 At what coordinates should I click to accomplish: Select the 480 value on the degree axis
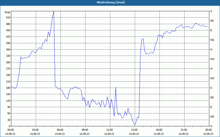tap(8, 24)
